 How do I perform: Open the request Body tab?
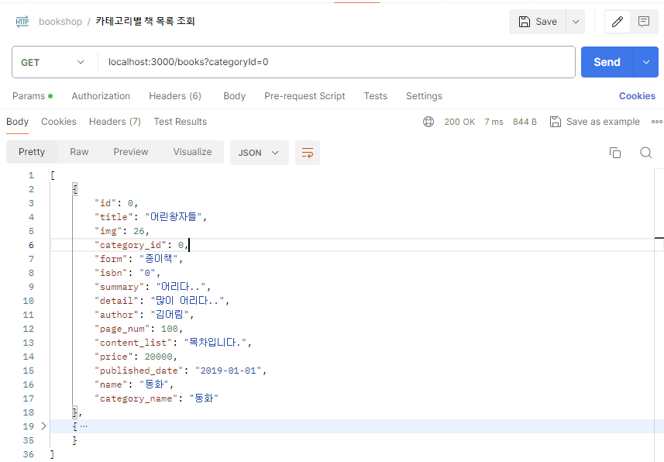[x=234, y=96]
